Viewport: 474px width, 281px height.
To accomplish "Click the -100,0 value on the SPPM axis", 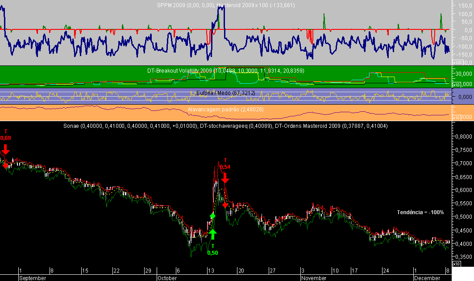I will 464,46.
